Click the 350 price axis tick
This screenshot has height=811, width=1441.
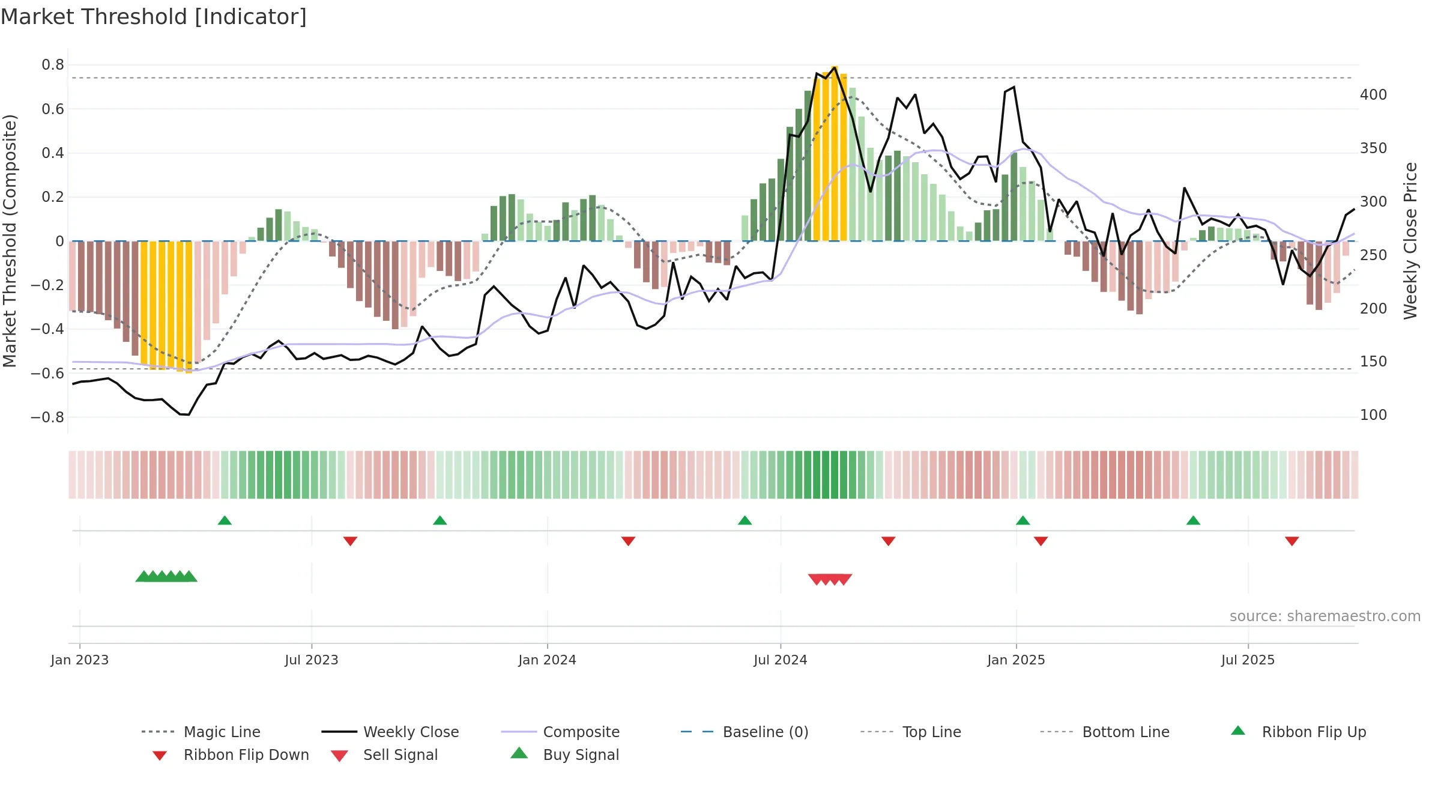[1374, 148]
